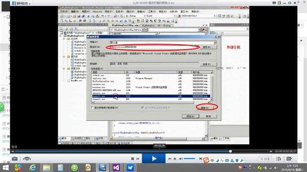Open the Sogou wrench settings icon
This screenshot has height=172, width=307.
242,160
